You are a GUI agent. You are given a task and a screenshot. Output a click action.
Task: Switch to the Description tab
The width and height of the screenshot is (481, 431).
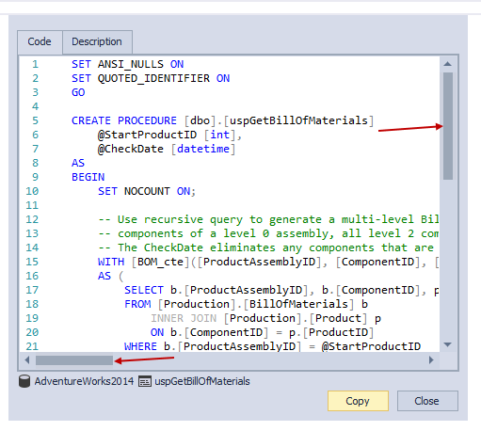(x=97, y=41)
